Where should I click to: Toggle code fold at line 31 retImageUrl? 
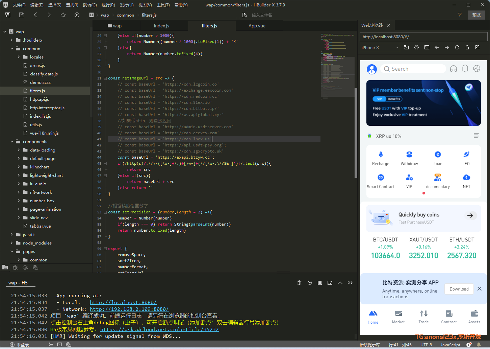click(105, 78)
